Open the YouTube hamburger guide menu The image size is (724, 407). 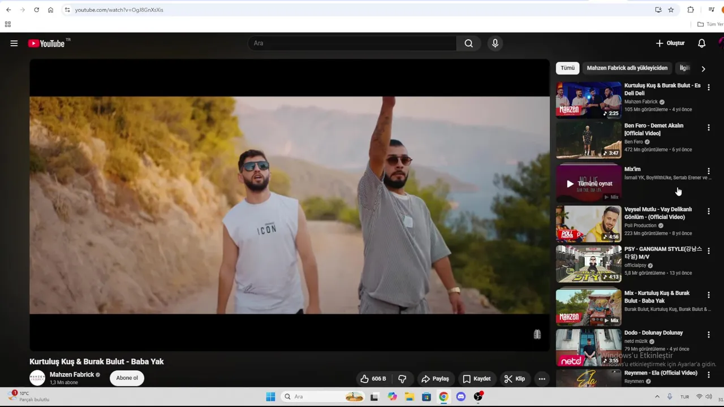[x=14, y=44]
